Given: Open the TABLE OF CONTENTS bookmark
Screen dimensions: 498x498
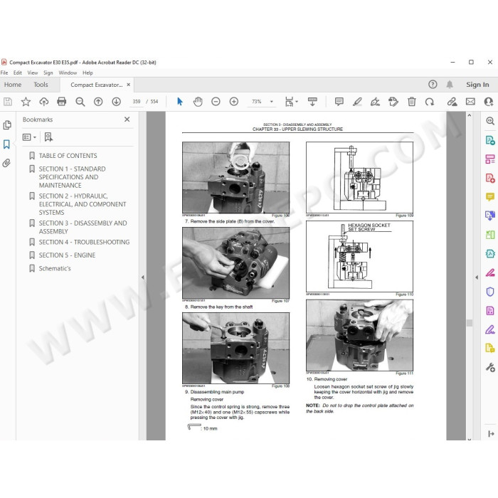Looking at the screenshot, I should 68,156.
